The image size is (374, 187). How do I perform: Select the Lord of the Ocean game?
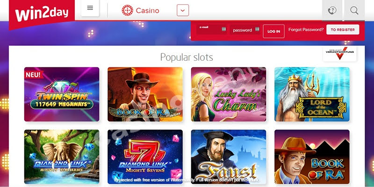[312, 94]
